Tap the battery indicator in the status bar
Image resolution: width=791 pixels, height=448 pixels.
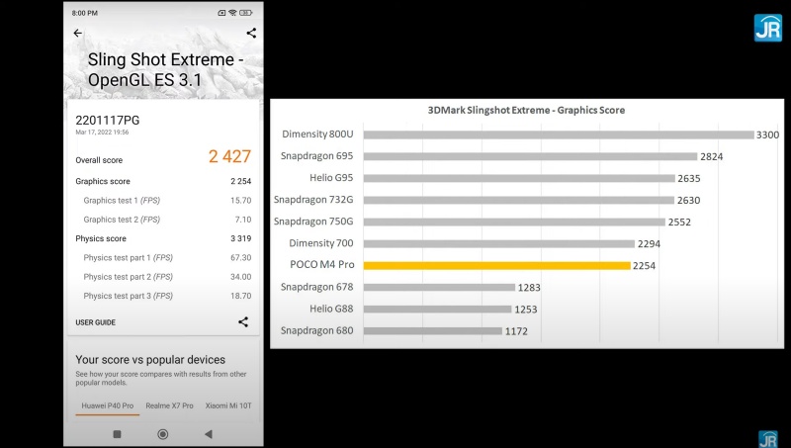click(x=245, y=13)
